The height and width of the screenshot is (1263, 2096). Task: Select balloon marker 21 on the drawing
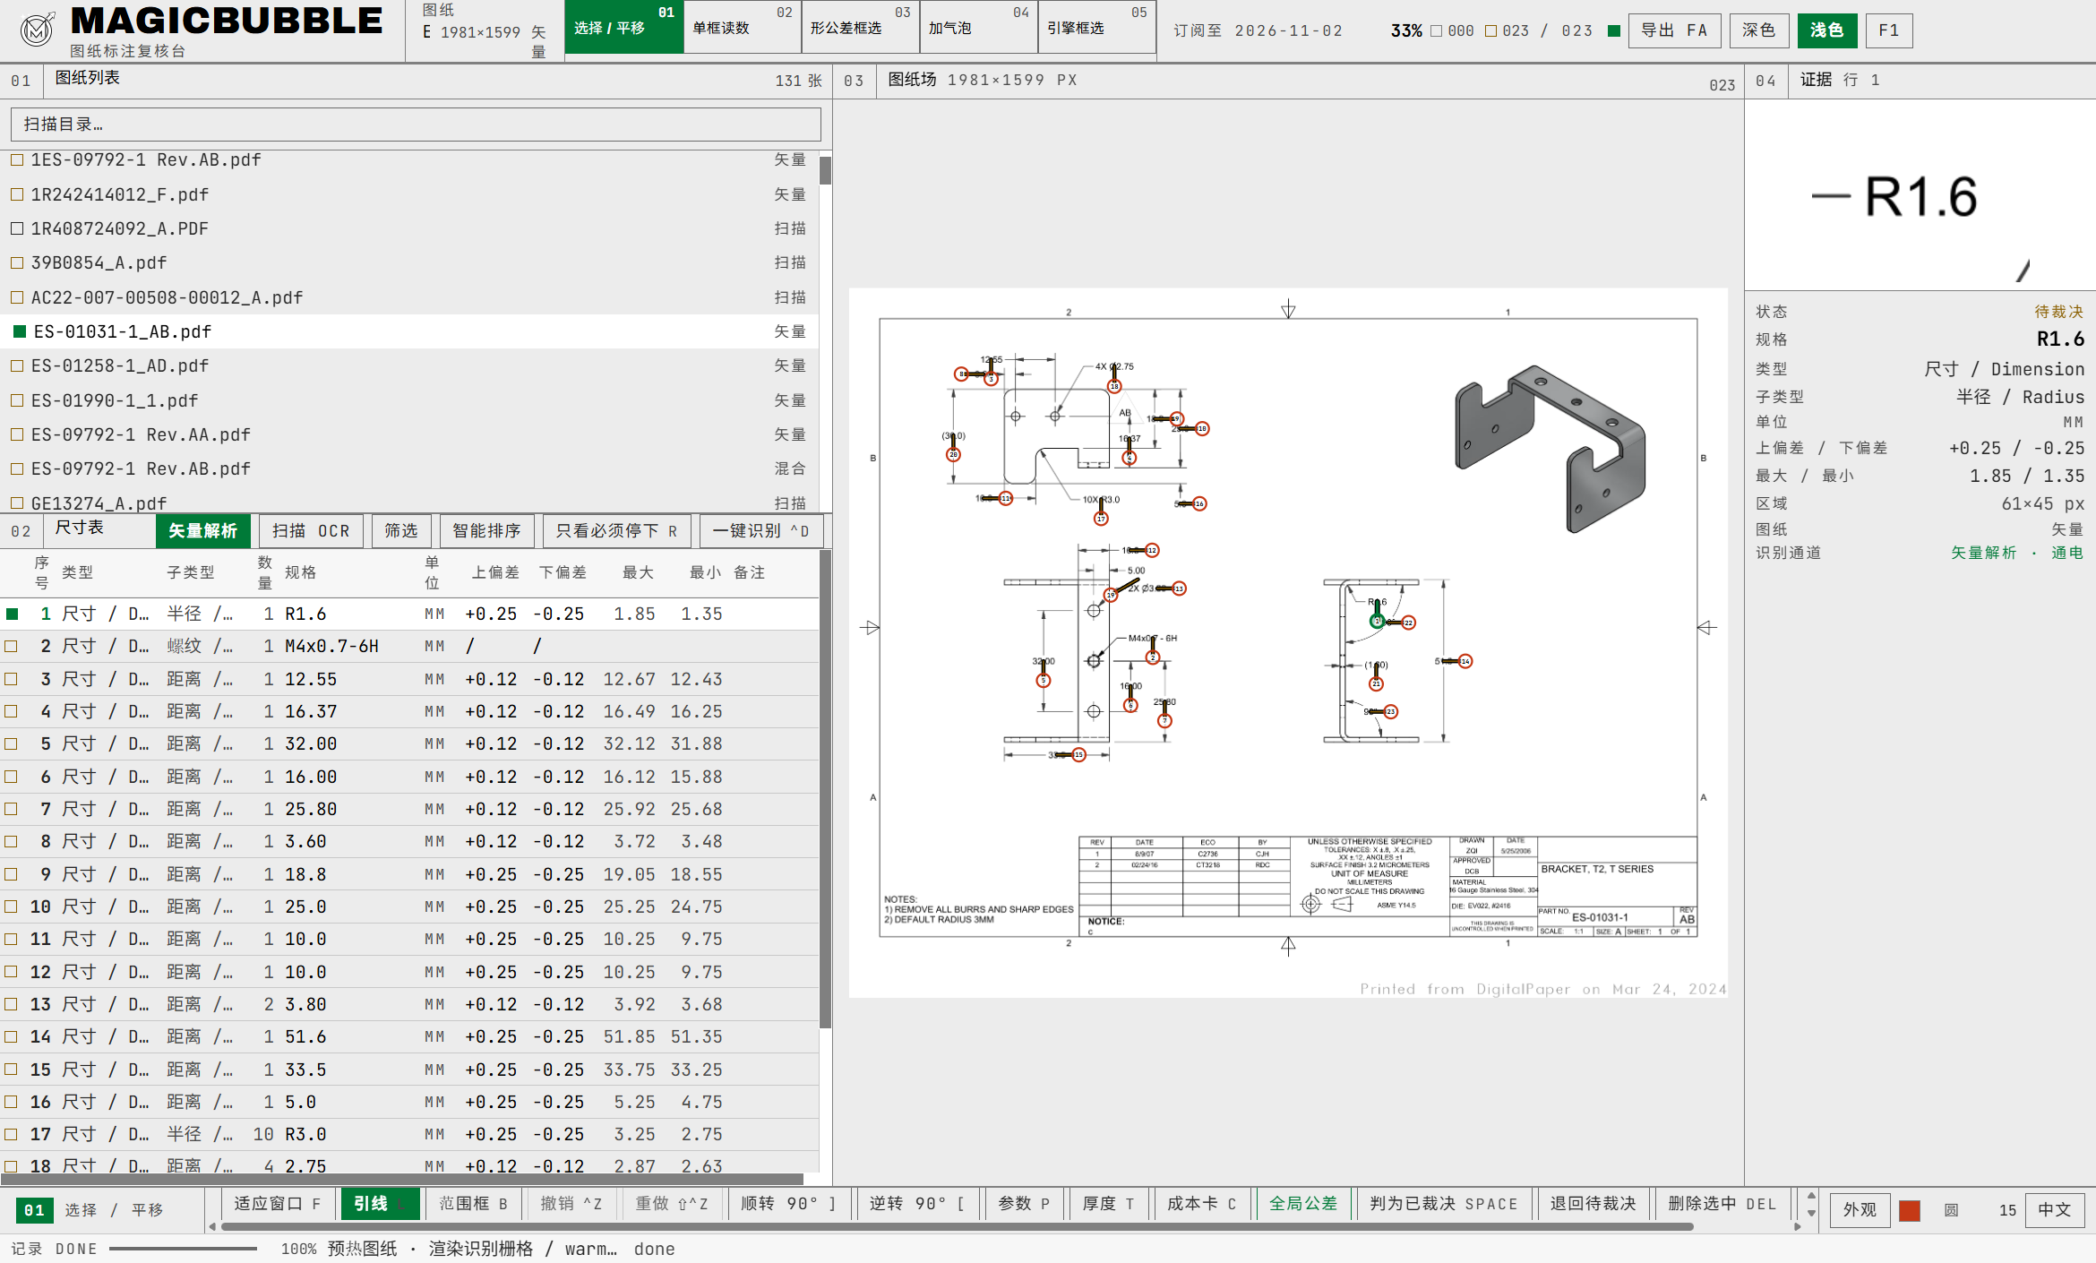coord(1376,683)
